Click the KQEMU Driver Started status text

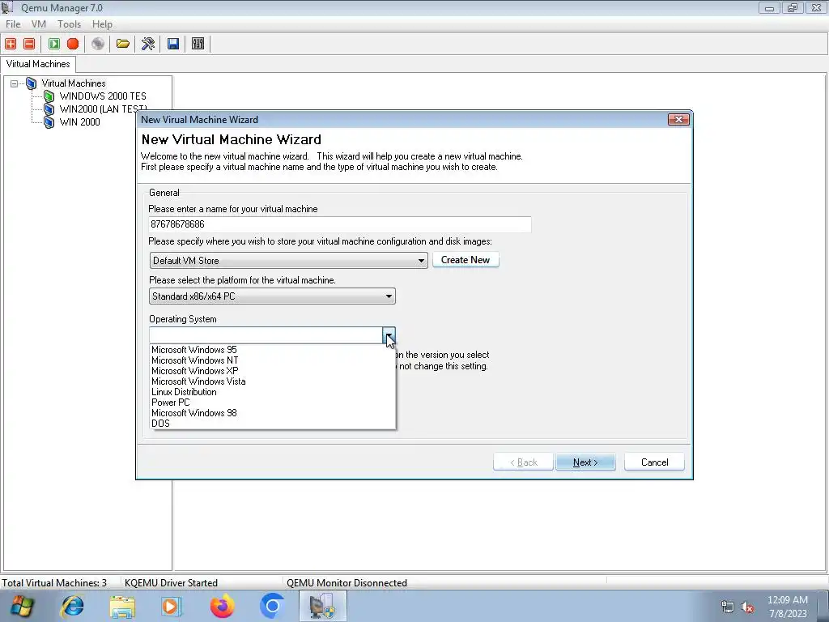172,583
